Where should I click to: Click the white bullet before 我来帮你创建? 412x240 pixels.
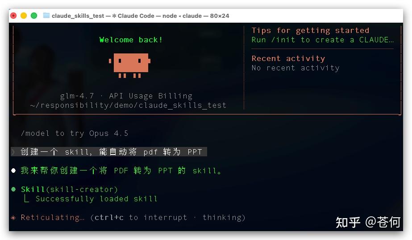14,171
